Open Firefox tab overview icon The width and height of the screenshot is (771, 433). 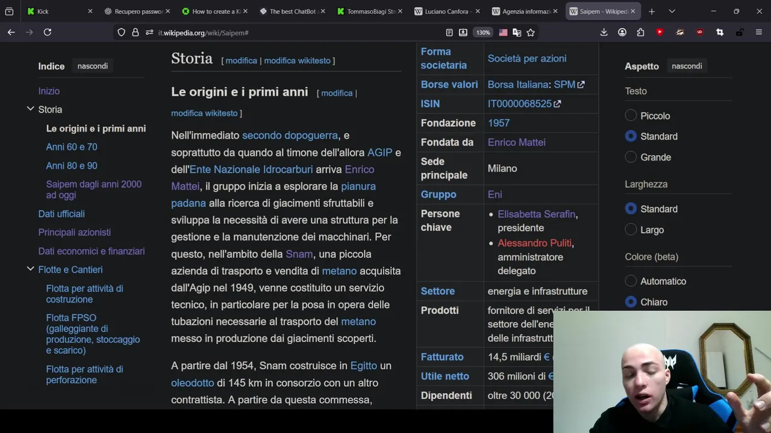(x=9, y=11)
